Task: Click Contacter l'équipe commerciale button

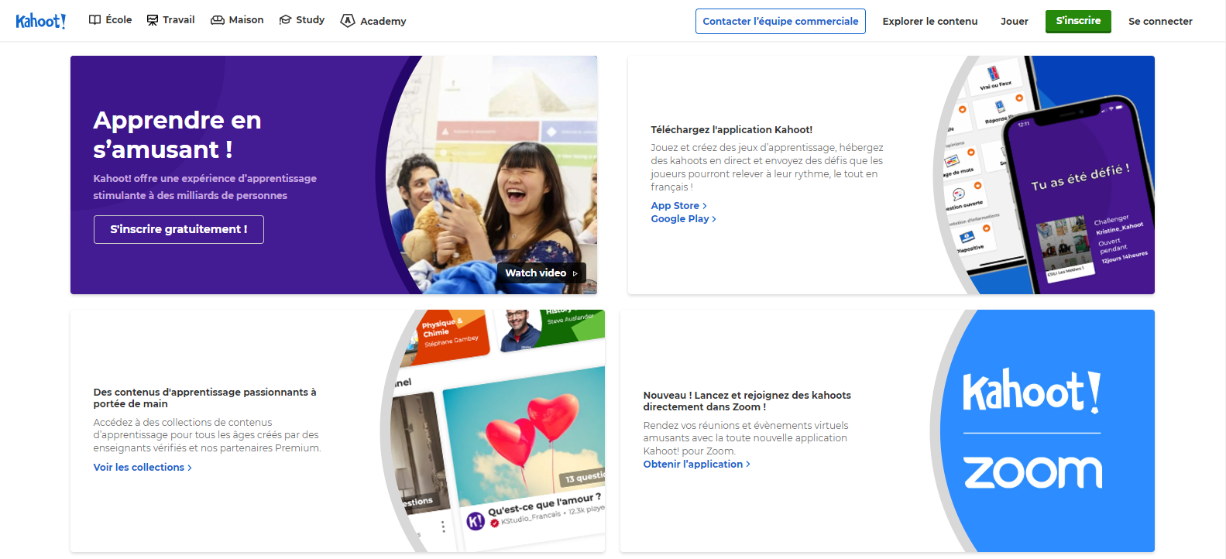Action: pos(780,21)
